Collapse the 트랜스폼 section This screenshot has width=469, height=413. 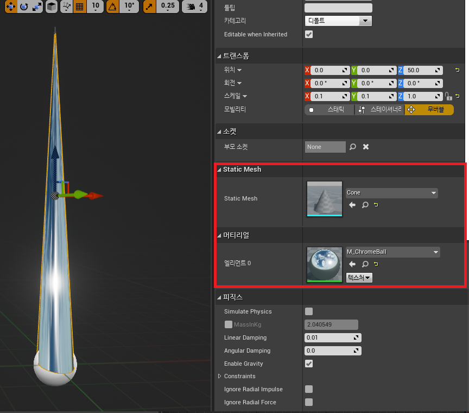click(219, 56)
